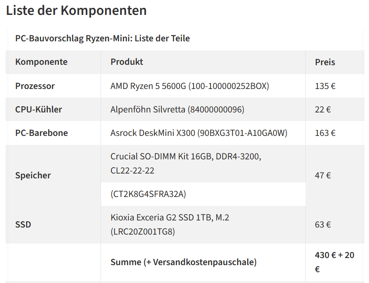The image size is (369, 283).
Task: Click the 'Liste der Komponenten' heading
Action: (76, 10)
